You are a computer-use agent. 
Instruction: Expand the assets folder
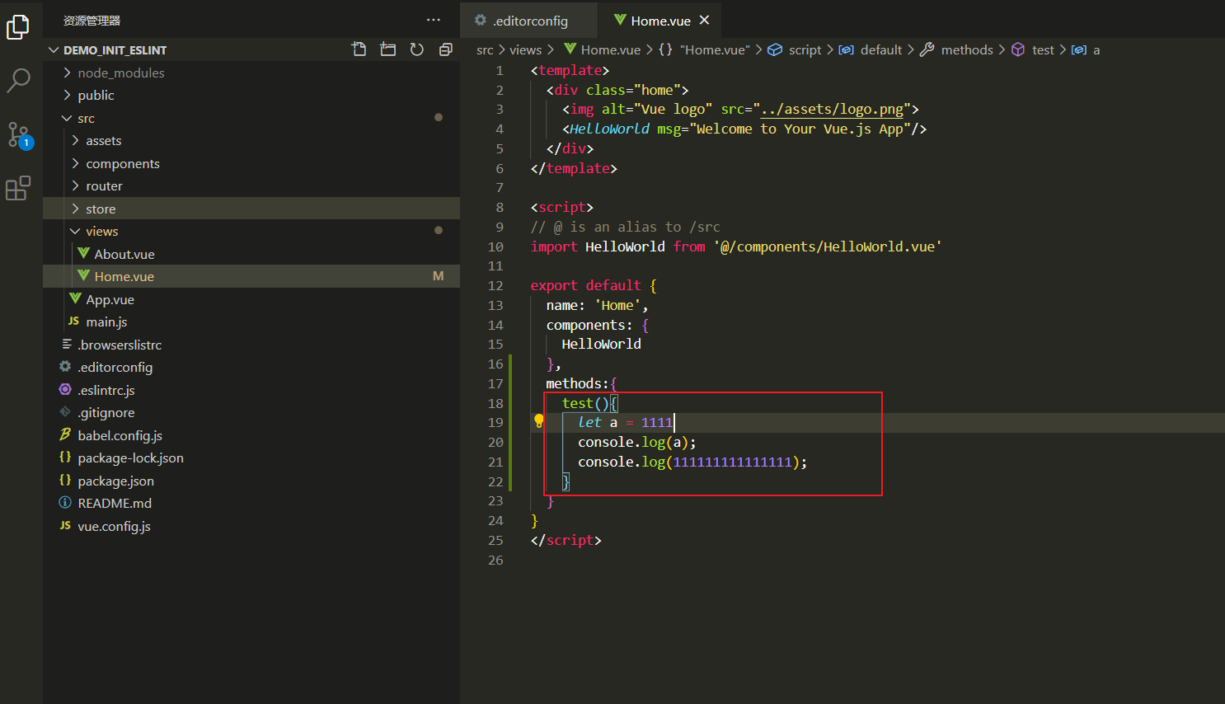pyautogui.click(x=75, y=140)
